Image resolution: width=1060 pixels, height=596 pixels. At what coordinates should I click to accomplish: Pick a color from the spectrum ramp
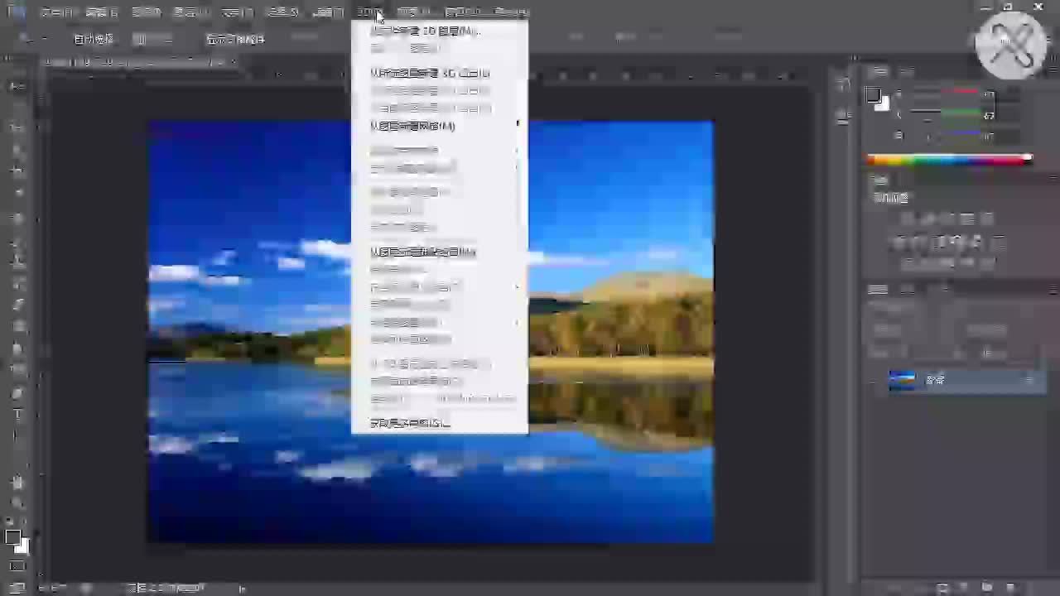tap(949, 159)
